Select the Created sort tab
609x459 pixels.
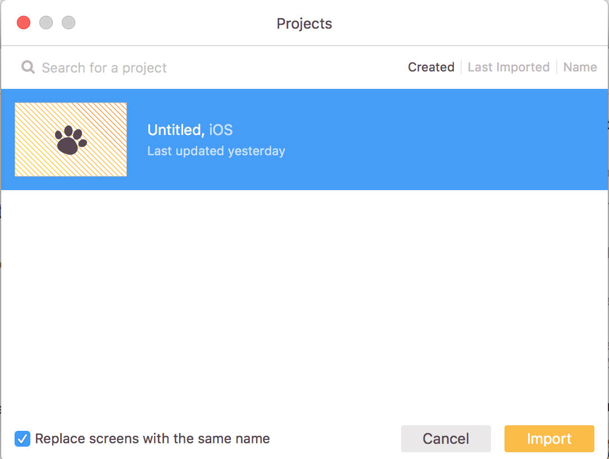click(430, 67)
